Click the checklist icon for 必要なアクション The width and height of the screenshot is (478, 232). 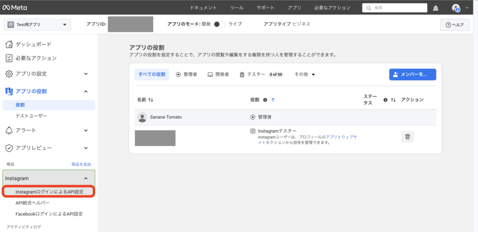[x=9, y=58]
